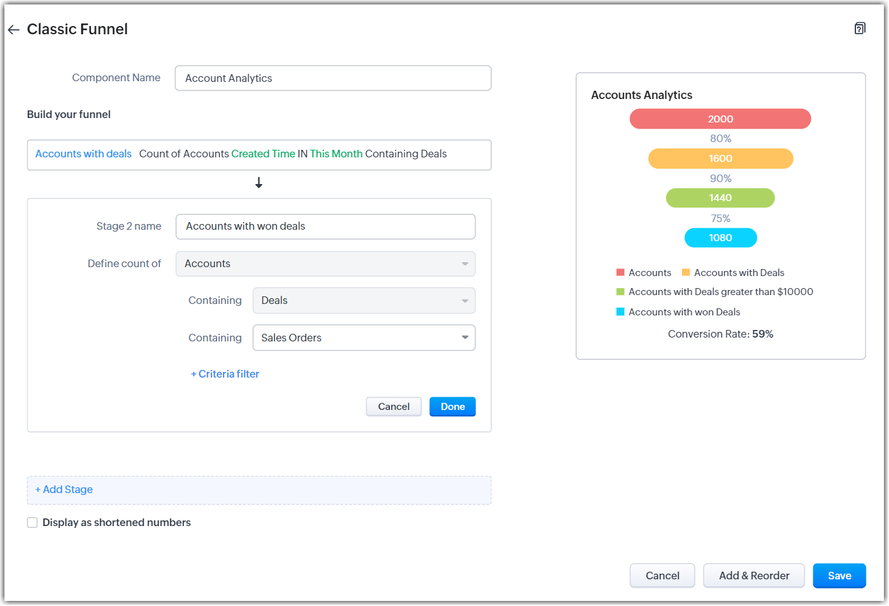The width and height of the screenshot is (889, 606).
Task: Save the funnel component
Action: tap(839, 576)
